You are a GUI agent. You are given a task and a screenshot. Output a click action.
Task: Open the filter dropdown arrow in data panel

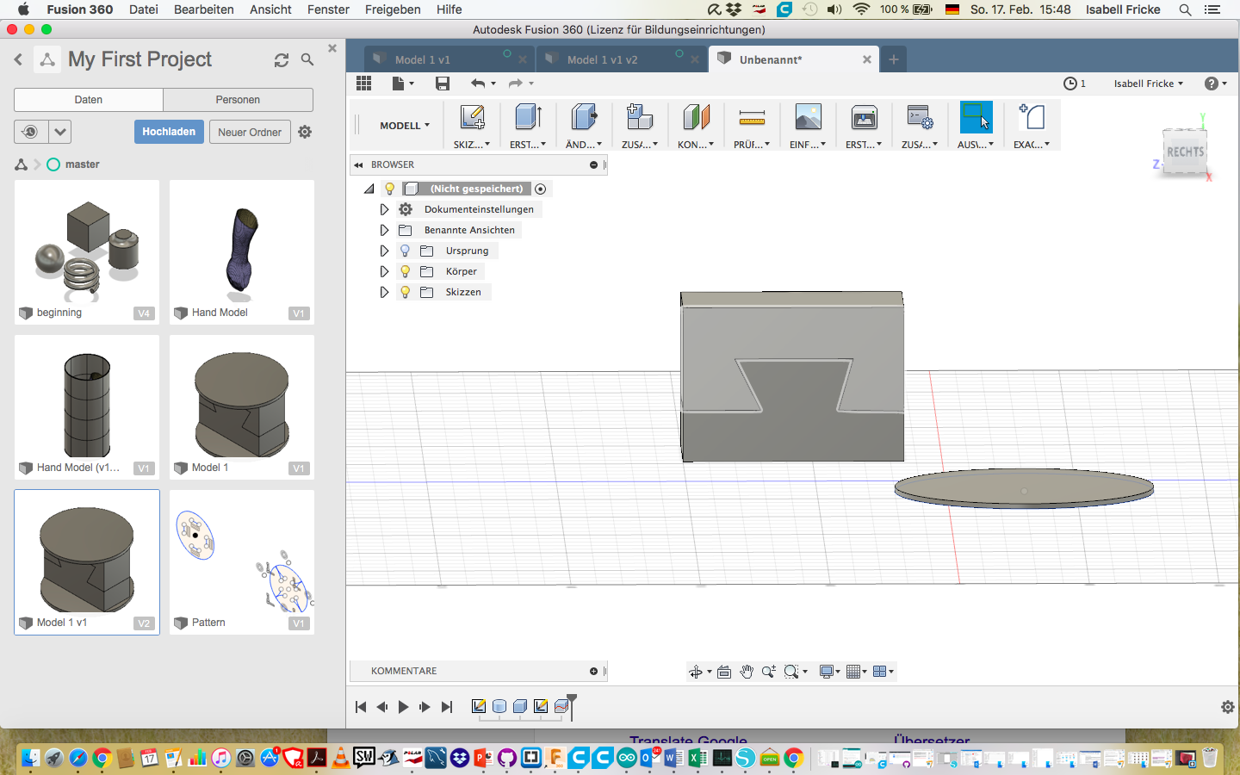coord(59,132)
